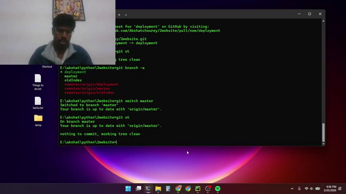Click the 'On branch master' line
The height and width of the screenshot is (194, 346).
77,122
